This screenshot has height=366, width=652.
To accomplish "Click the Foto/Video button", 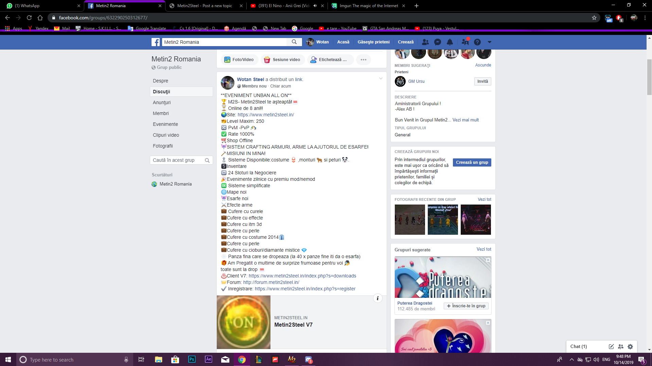I will 239,60.
